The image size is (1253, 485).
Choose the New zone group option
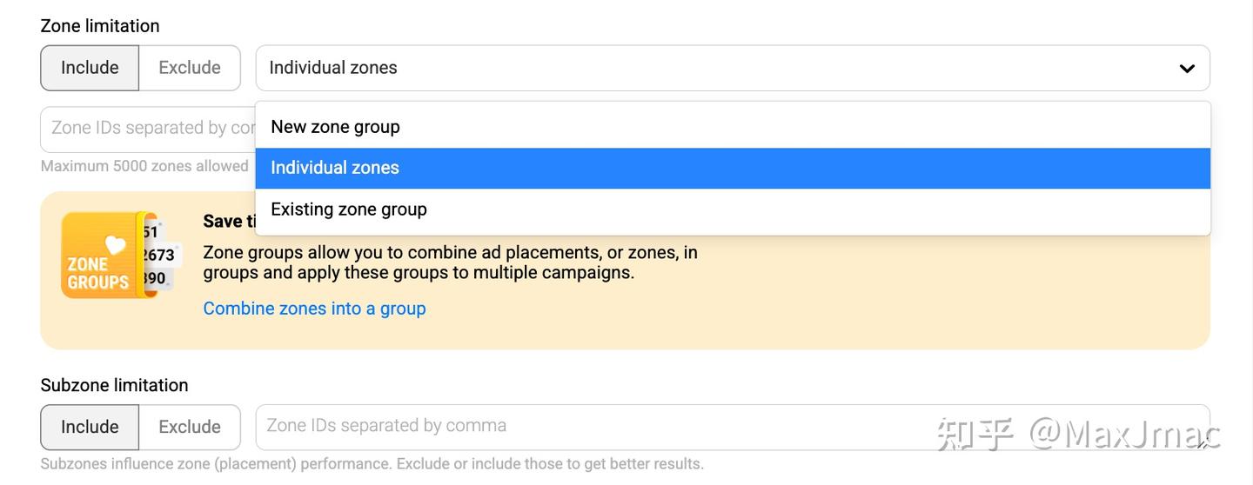(335, 127)
